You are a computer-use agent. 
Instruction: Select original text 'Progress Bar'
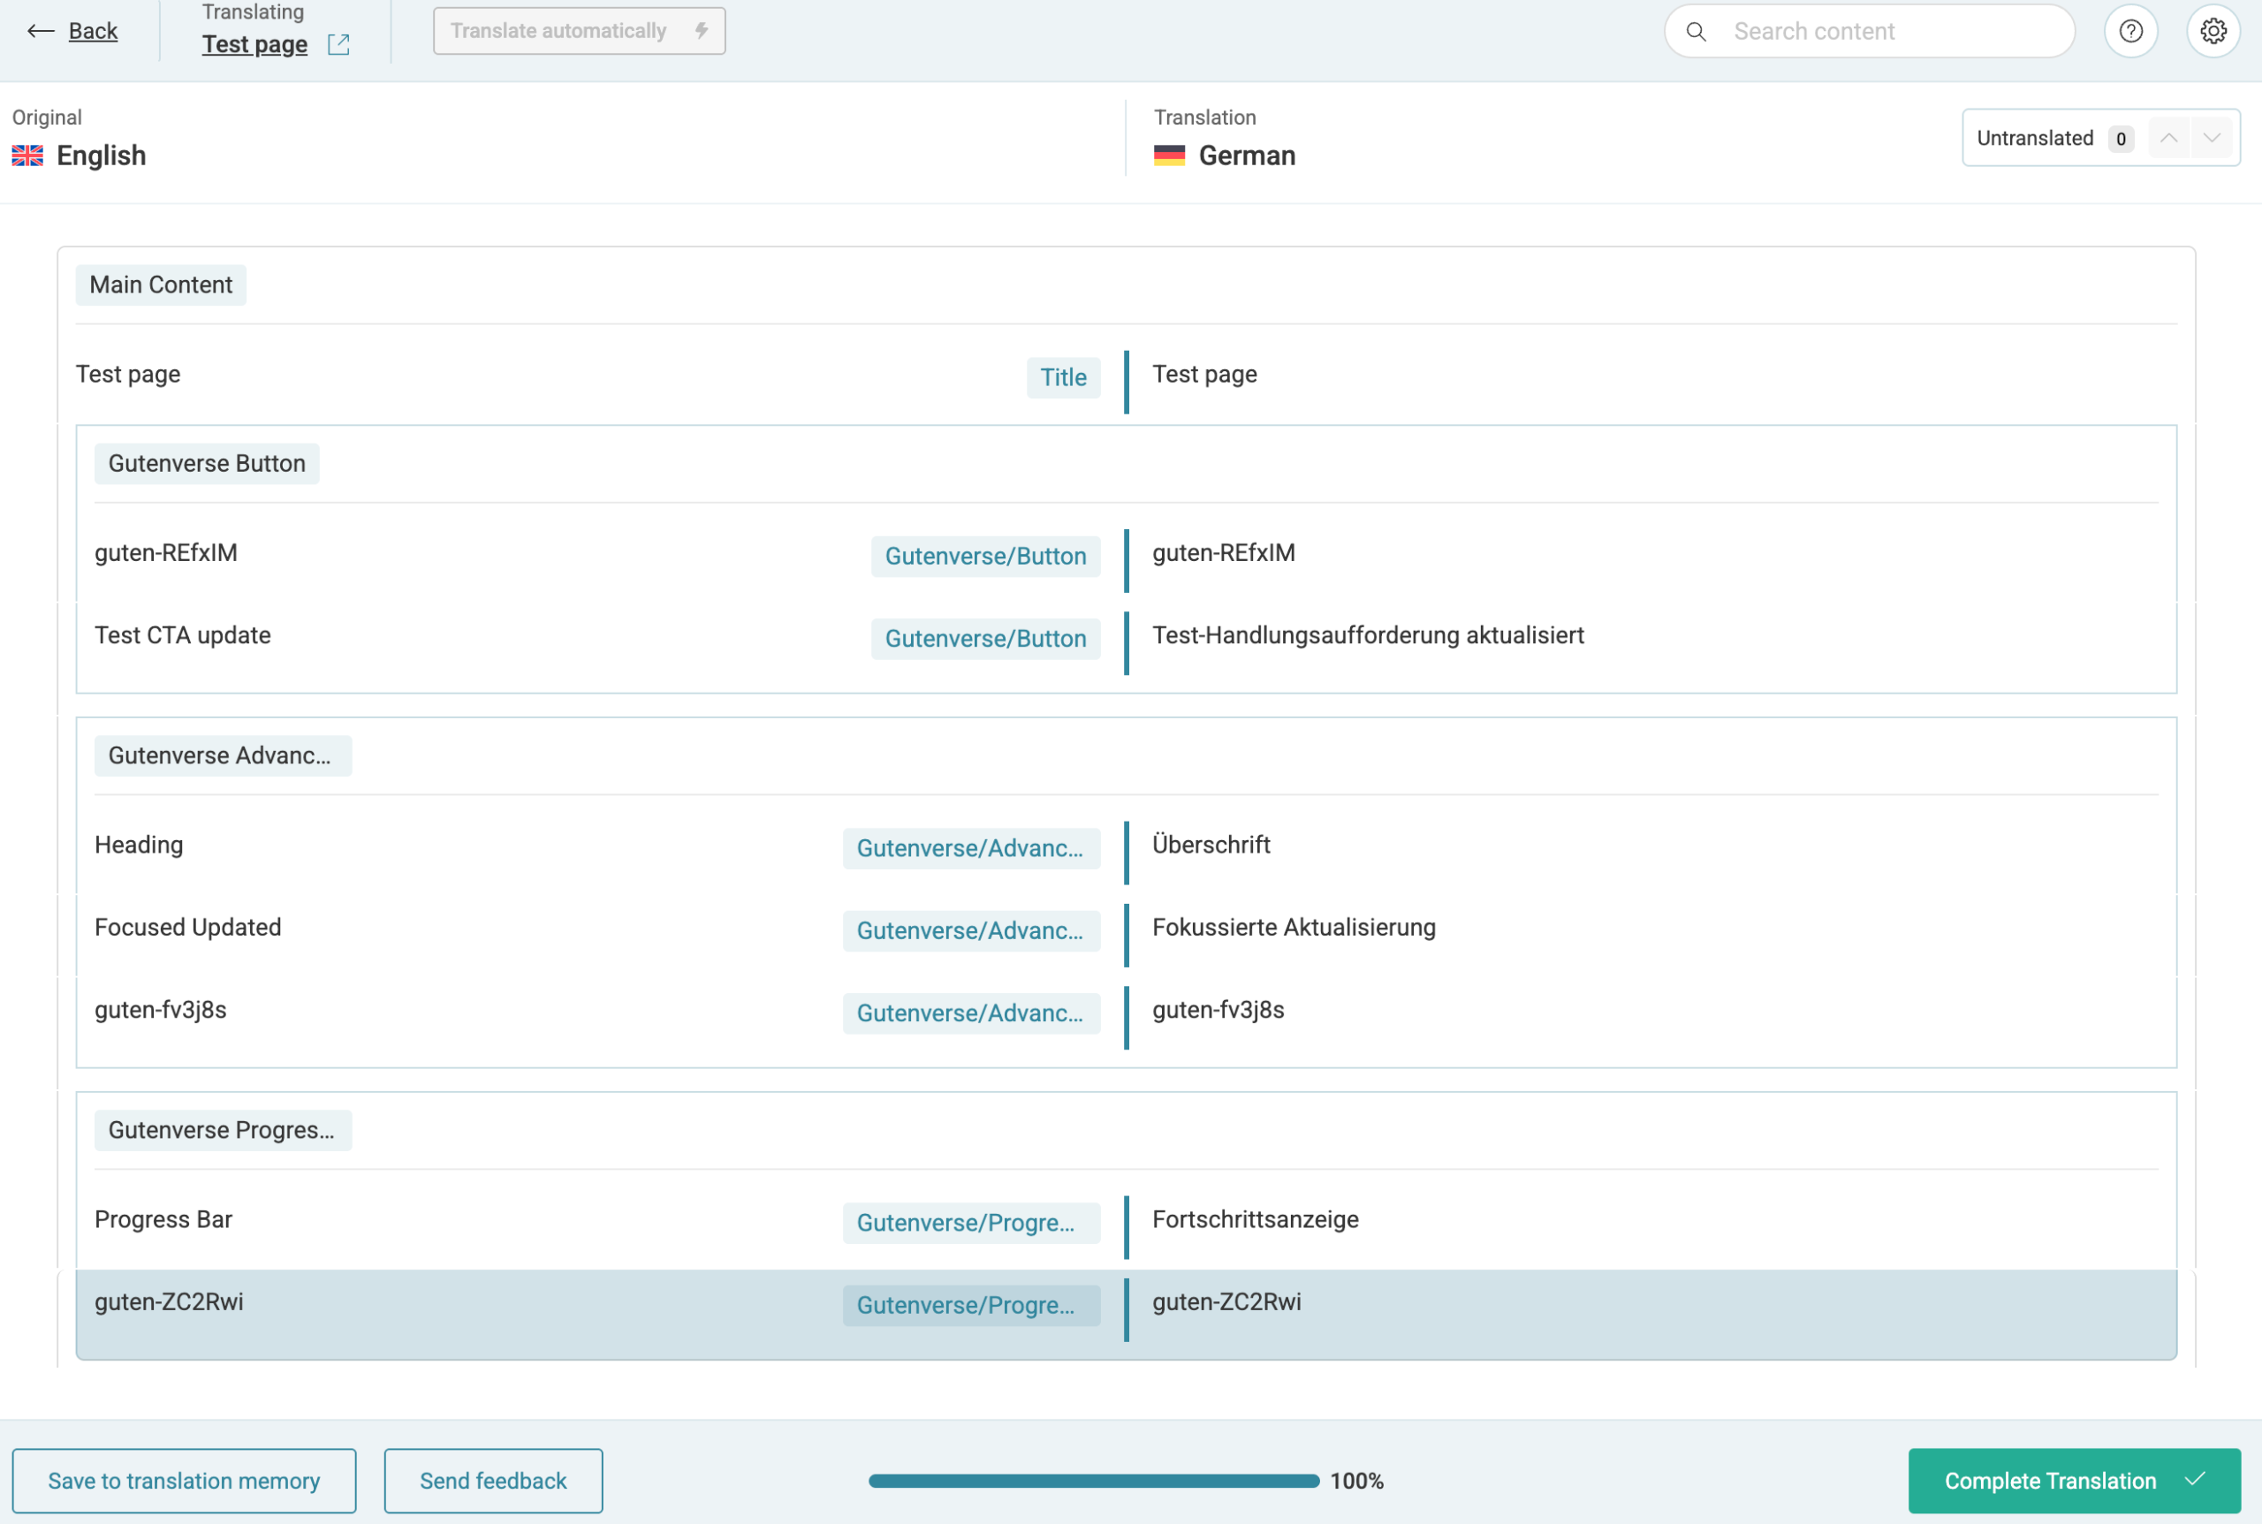[163, 1219]
